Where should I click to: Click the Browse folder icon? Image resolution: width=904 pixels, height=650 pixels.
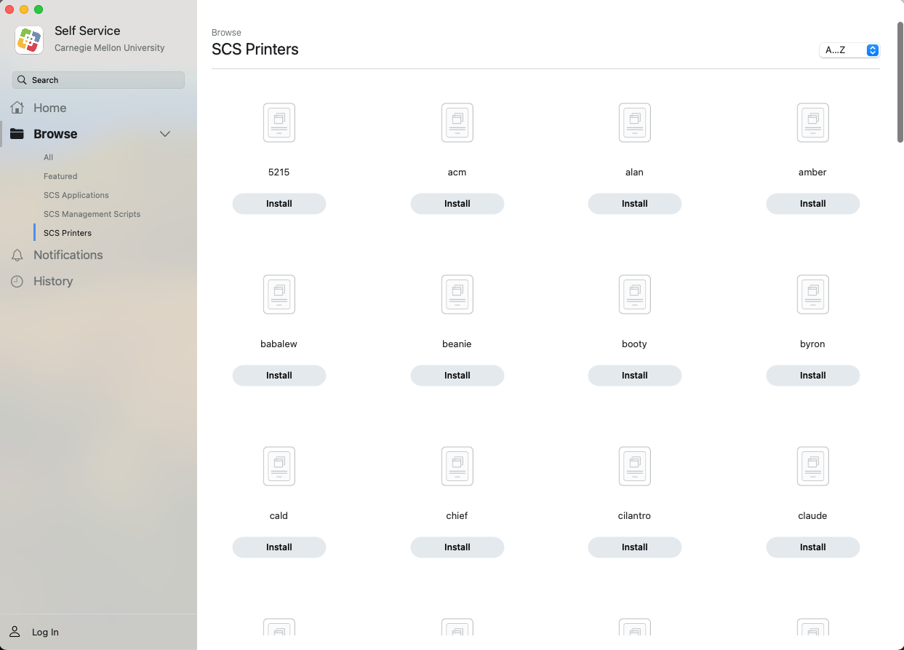pyautogui.click(x=17, y=134)
